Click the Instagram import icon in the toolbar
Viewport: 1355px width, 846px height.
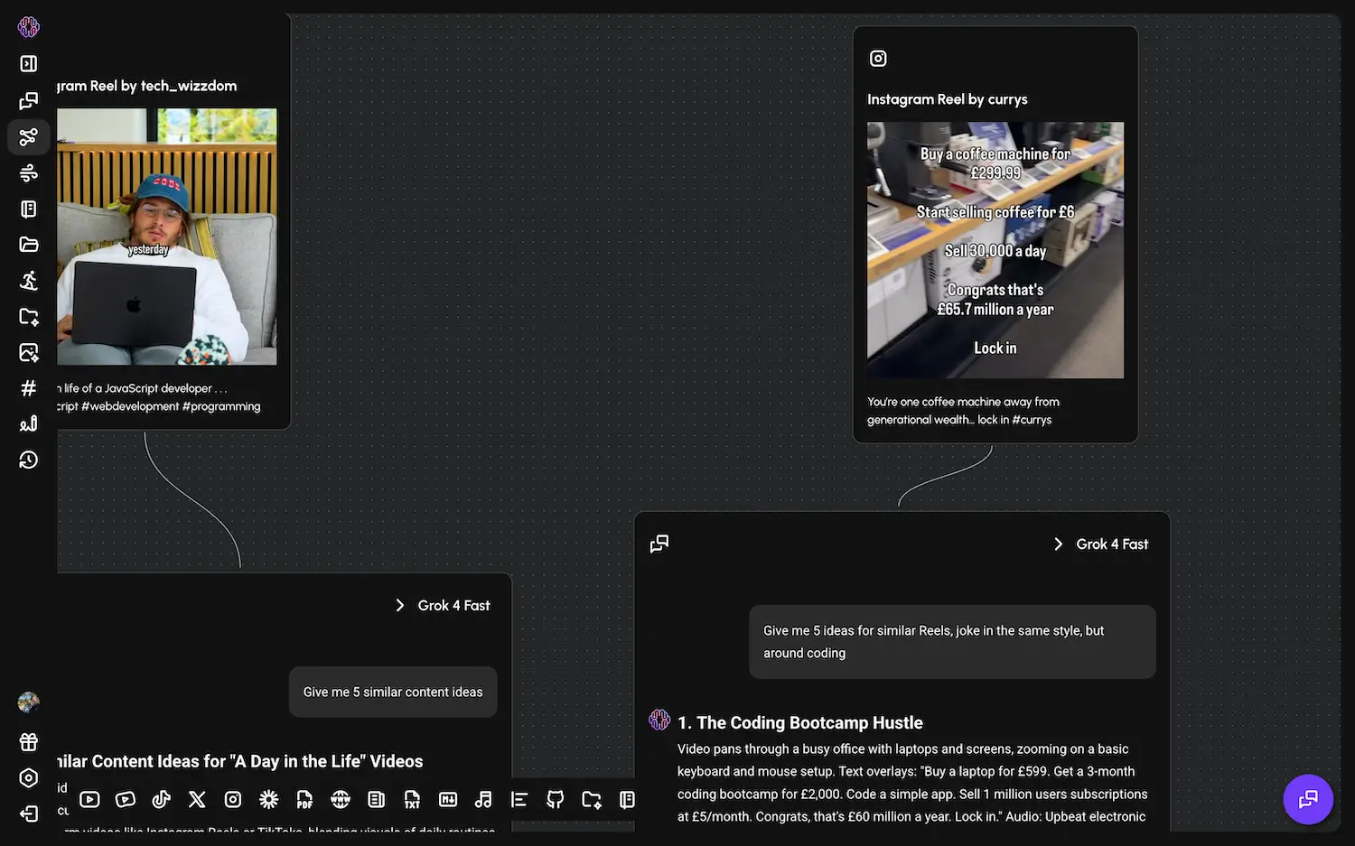tap(233, 799)
